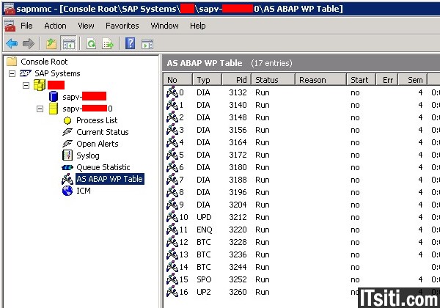440x308 pixels.
Task: Toggle the Show/Hide Action Pane toolbar button
Action: (147, 44)
